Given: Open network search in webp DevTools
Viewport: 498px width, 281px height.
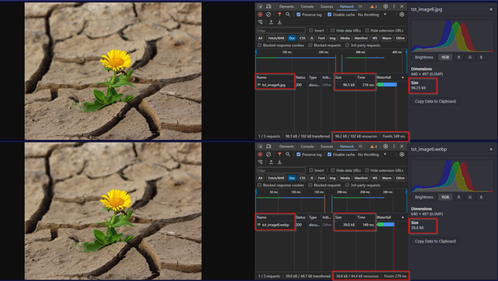Looking at the screenshot, I should click(288, 154).
